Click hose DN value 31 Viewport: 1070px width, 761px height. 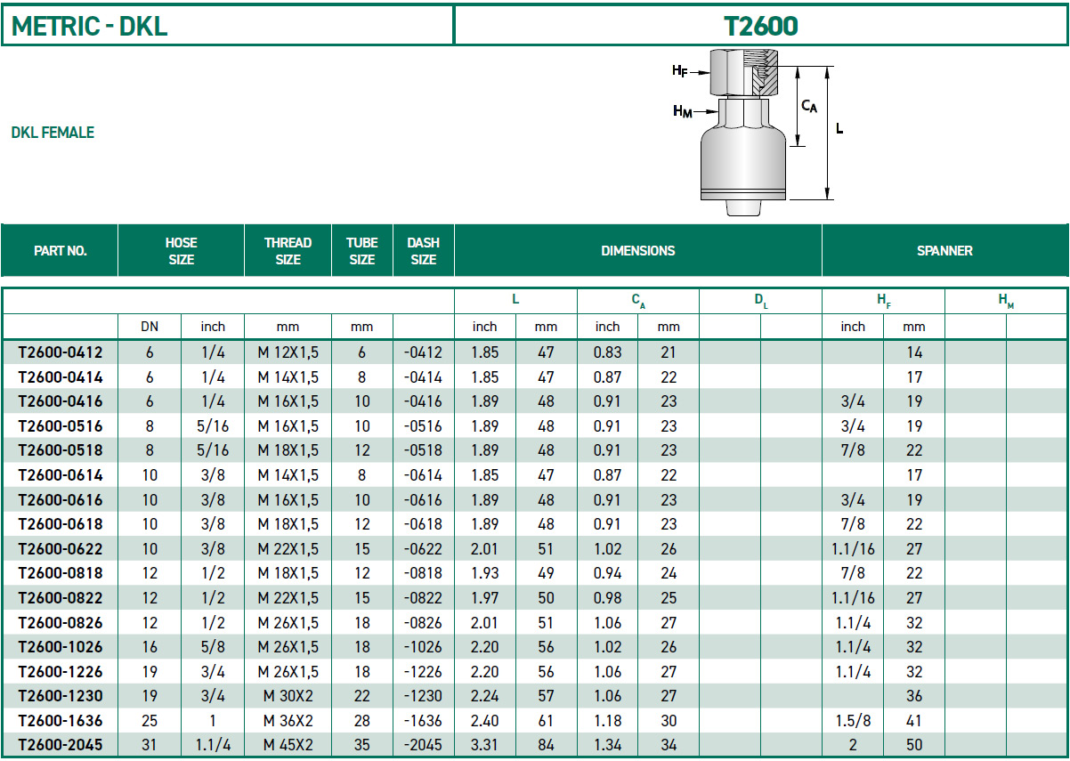coord(150,745)
